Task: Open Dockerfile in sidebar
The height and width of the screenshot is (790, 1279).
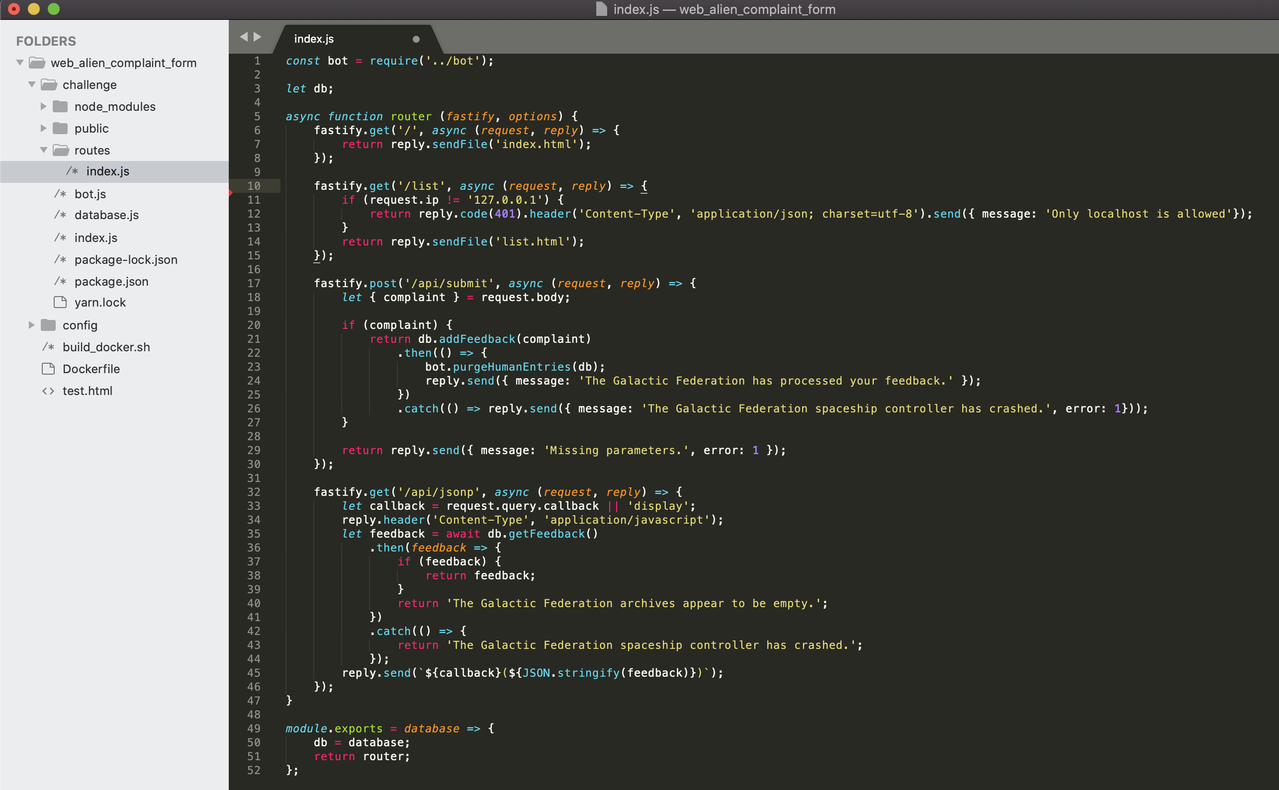Action: [x=91, y=369]
